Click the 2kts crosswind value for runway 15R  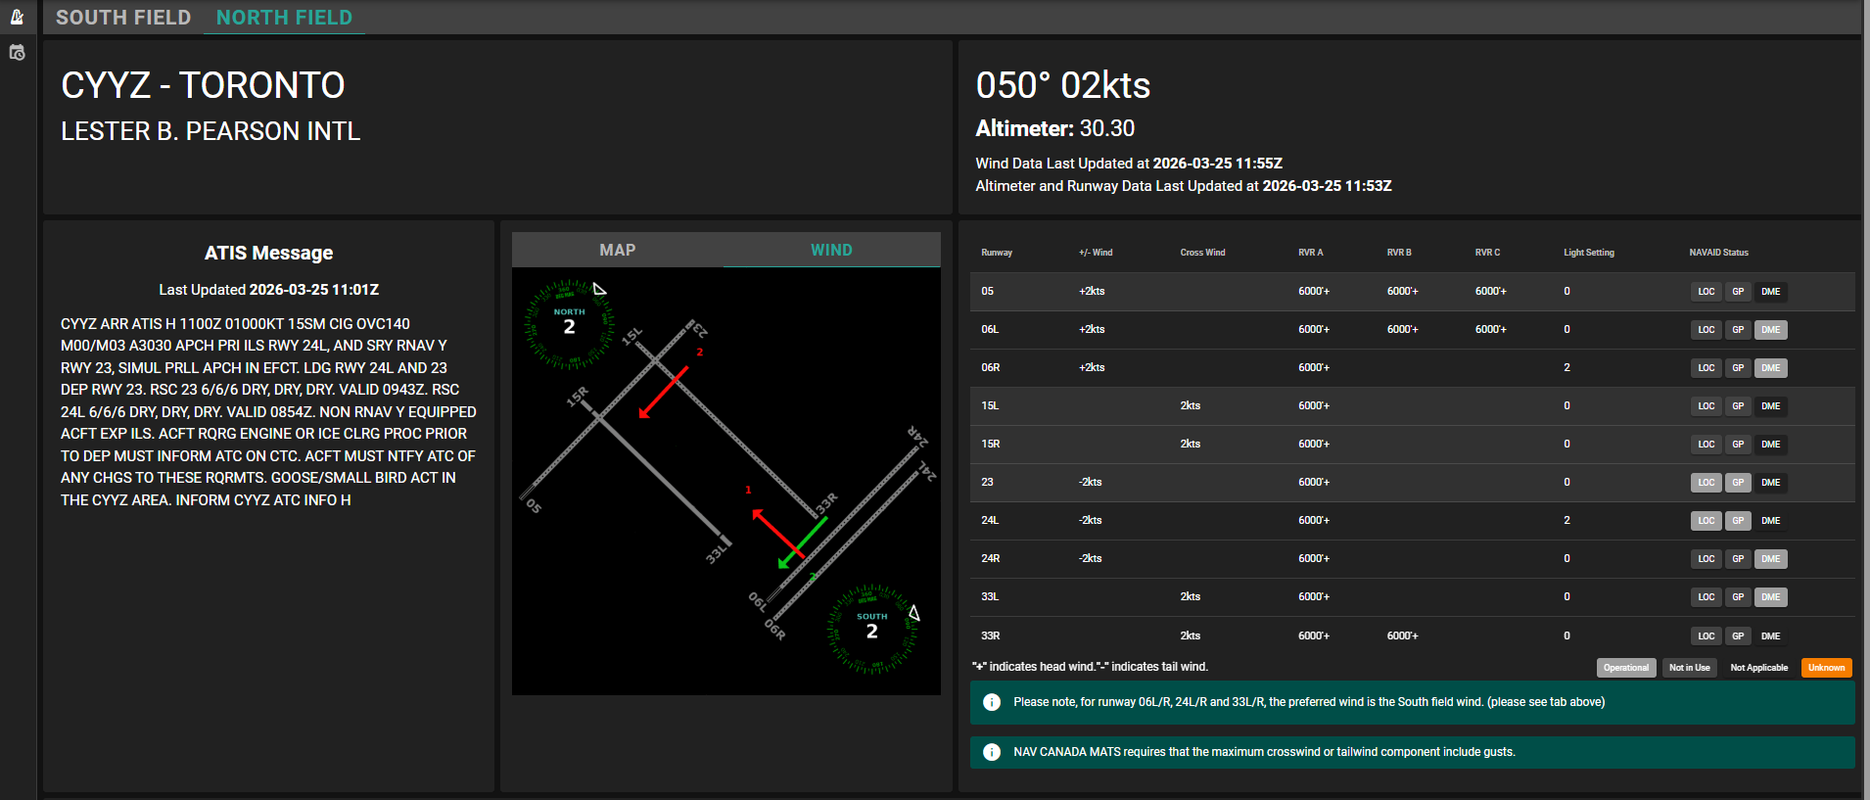(x=1191, y=445)
